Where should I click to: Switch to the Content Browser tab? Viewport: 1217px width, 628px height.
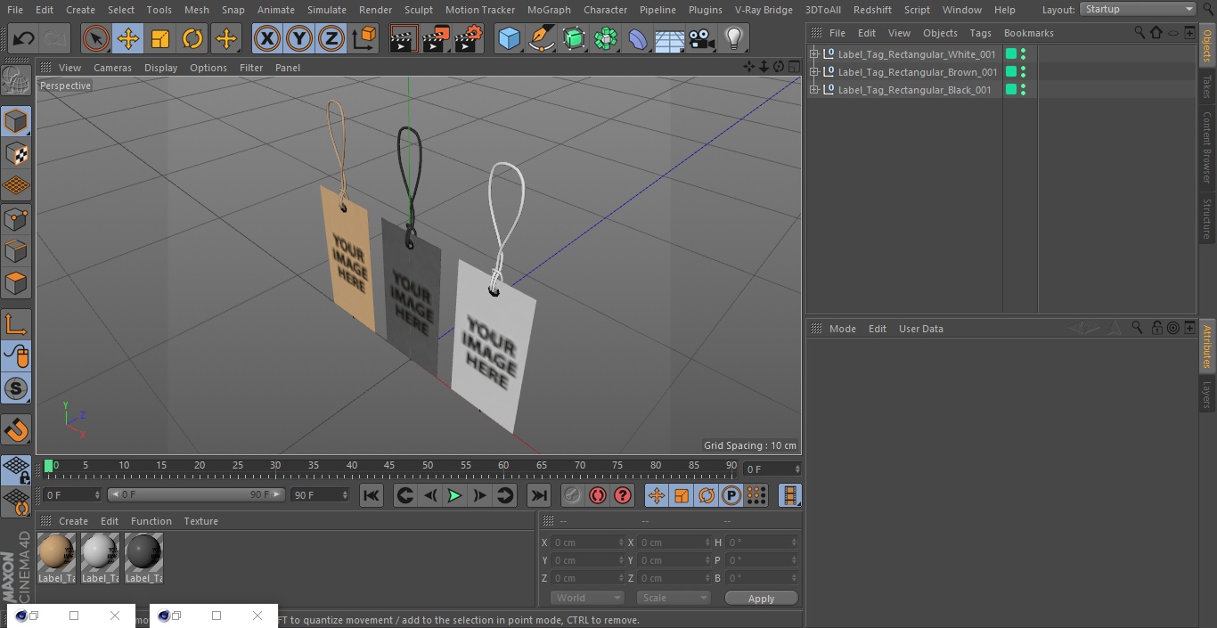[x=1207, y=147]
